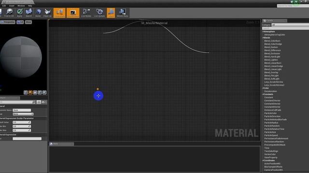Open the Help menu
This screenshot has height=173, width=309.
click(x=30, y=6)
